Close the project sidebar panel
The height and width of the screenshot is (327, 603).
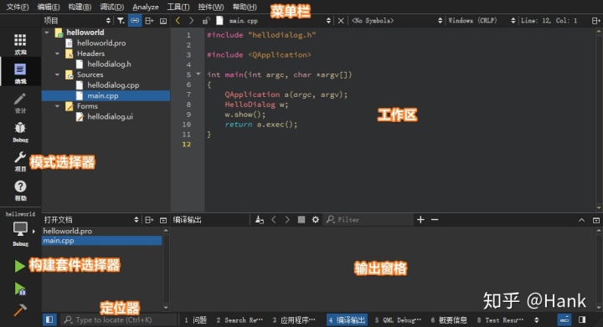click(163, 21)
